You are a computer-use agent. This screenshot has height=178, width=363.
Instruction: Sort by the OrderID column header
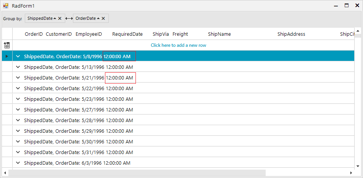pos(34,34)
